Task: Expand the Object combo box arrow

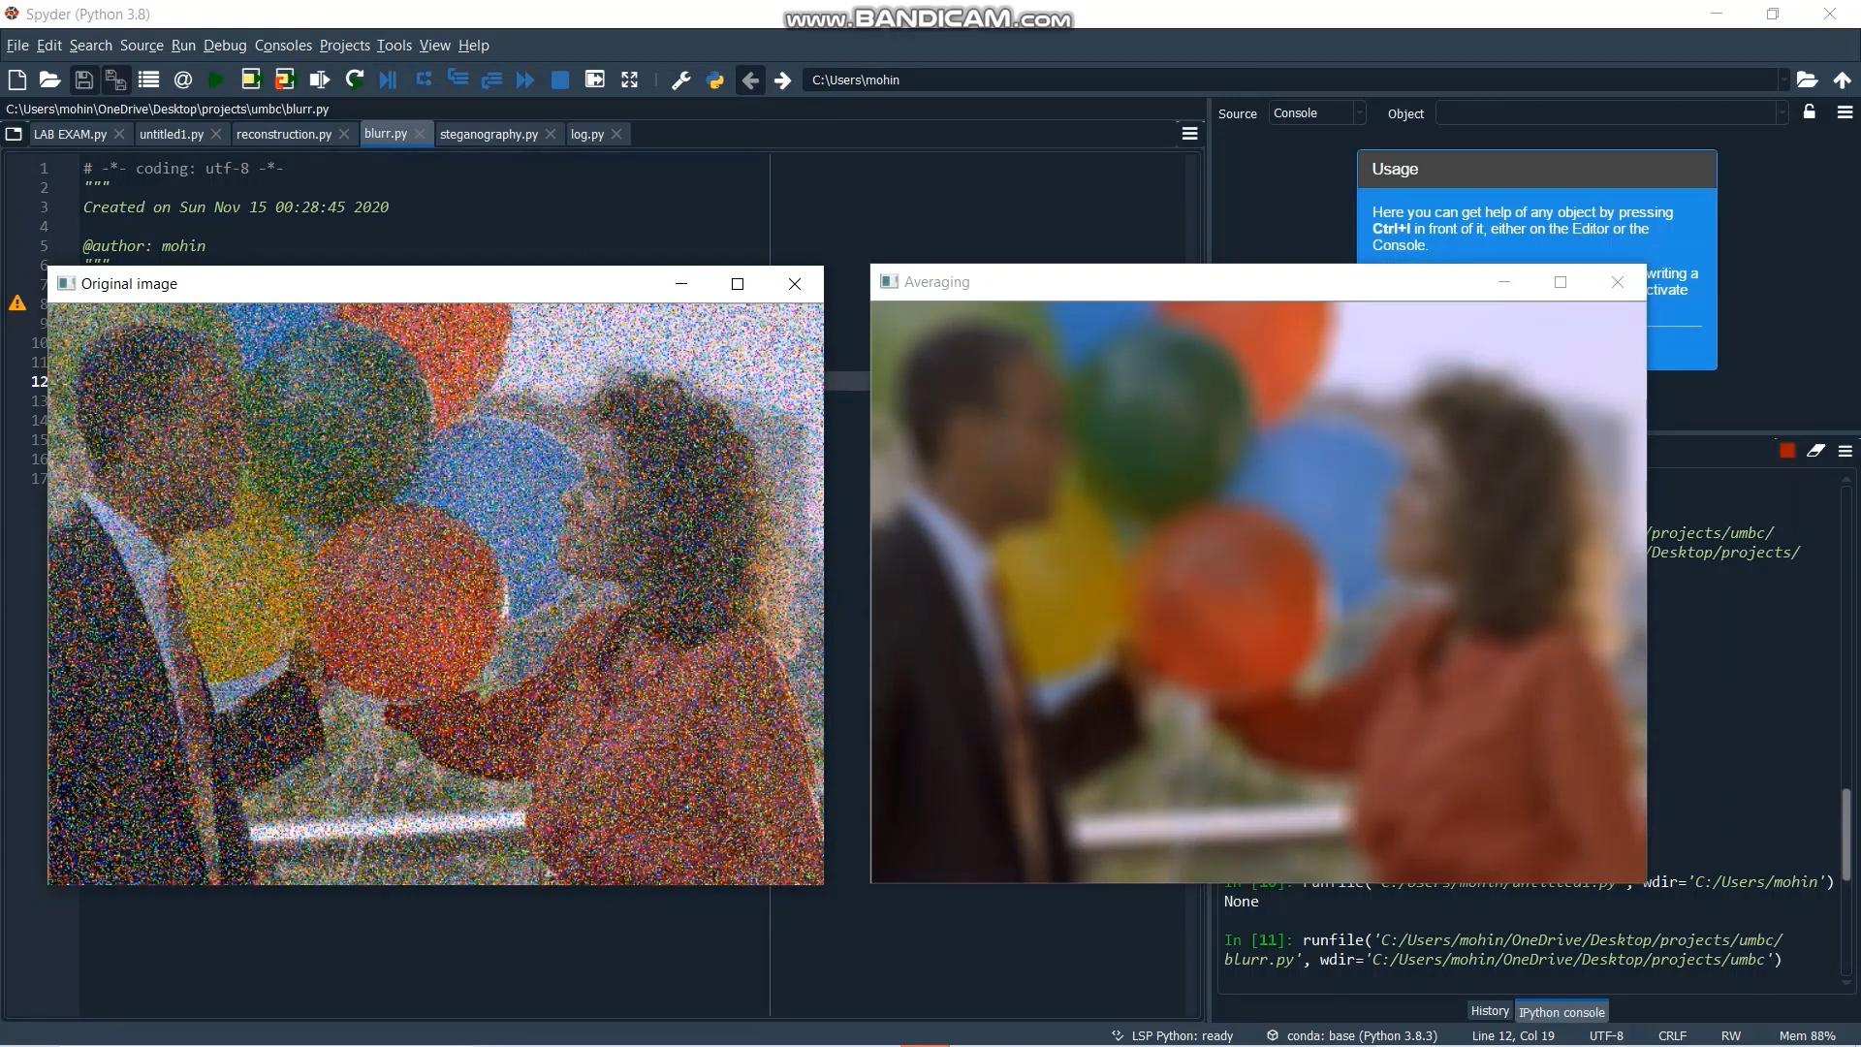Action: [x=1781, y=113]
